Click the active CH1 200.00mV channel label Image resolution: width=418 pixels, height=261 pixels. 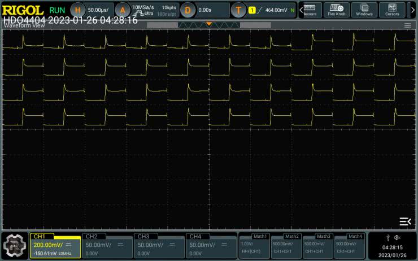click(x=55, y=245)
